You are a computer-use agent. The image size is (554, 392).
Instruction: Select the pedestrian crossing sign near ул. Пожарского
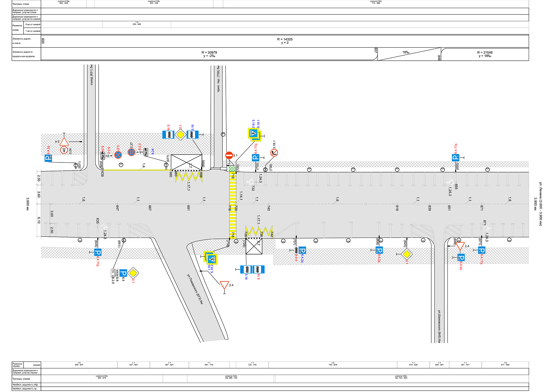click(x=212, y=259)
